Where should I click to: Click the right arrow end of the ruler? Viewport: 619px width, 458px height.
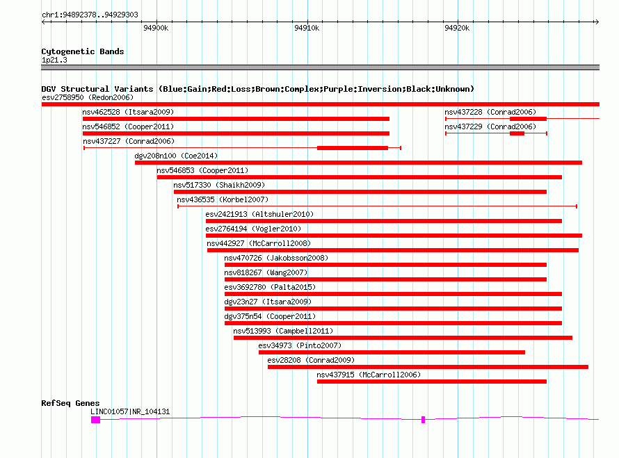pyautogui.click(x=597, y=22)
